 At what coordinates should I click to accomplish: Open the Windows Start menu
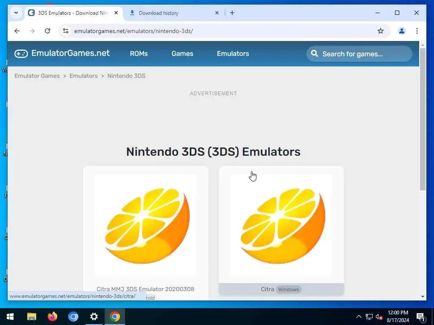10,317
